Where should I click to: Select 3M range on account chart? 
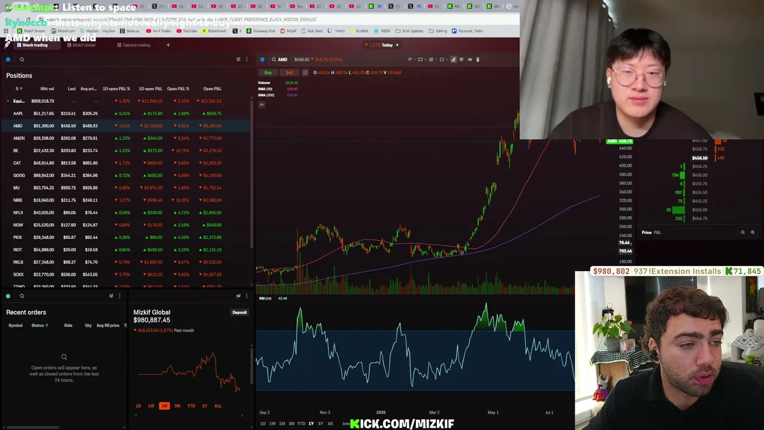(x=177, y=406)
